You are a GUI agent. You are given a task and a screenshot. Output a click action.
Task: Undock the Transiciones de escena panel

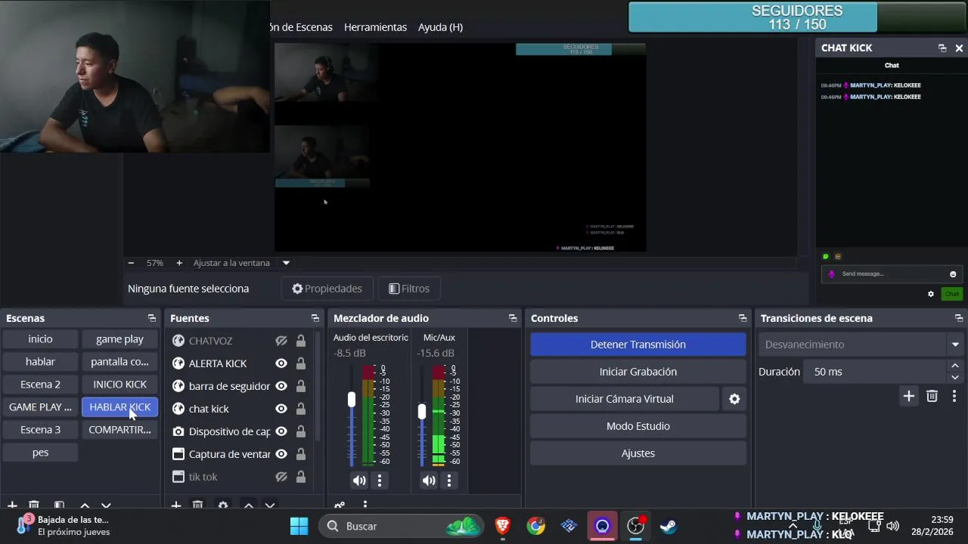[959, 318]
